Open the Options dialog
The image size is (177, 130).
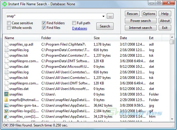[x=149, y=14]
